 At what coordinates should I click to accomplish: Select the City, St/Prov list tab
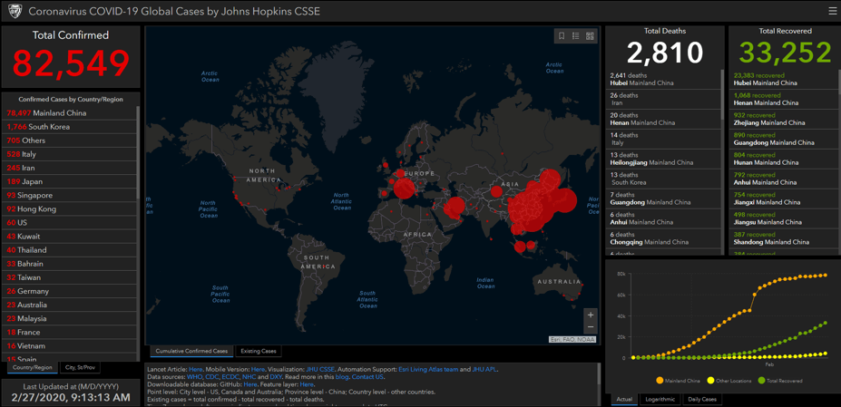coord(80,367)
